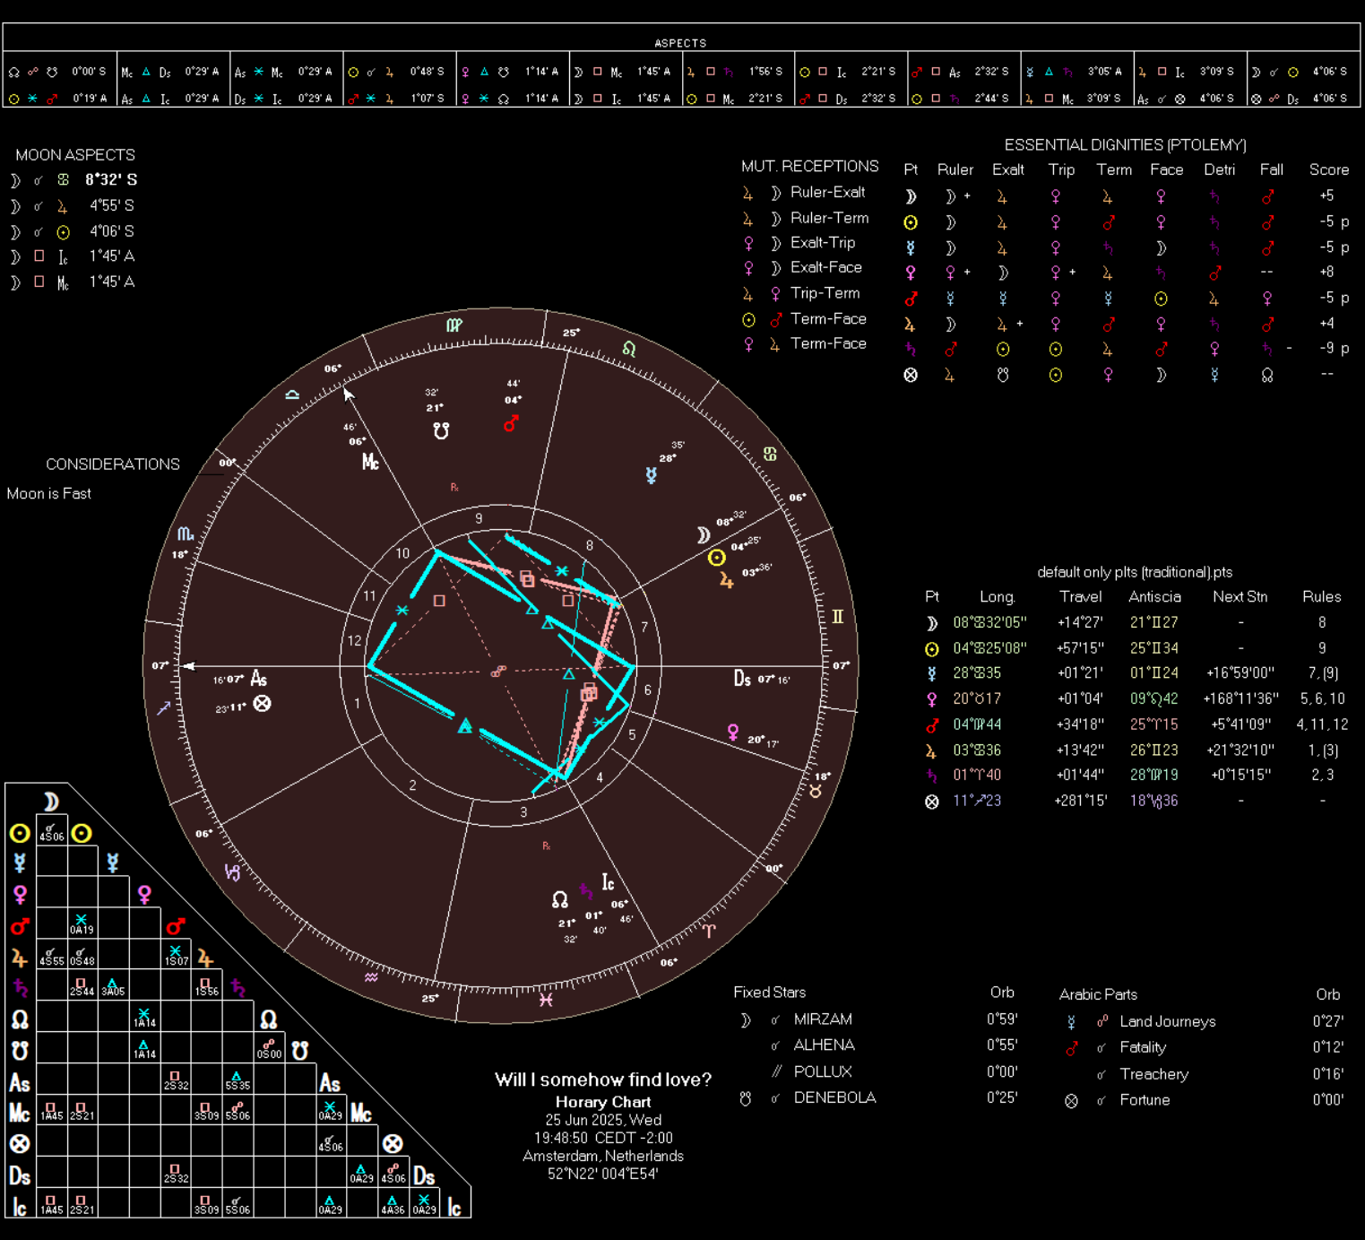Click the 'Ruler-Exalt' mutual reception entry
The width and height of the screenshot is (1365, 1240).
[827, 192]
